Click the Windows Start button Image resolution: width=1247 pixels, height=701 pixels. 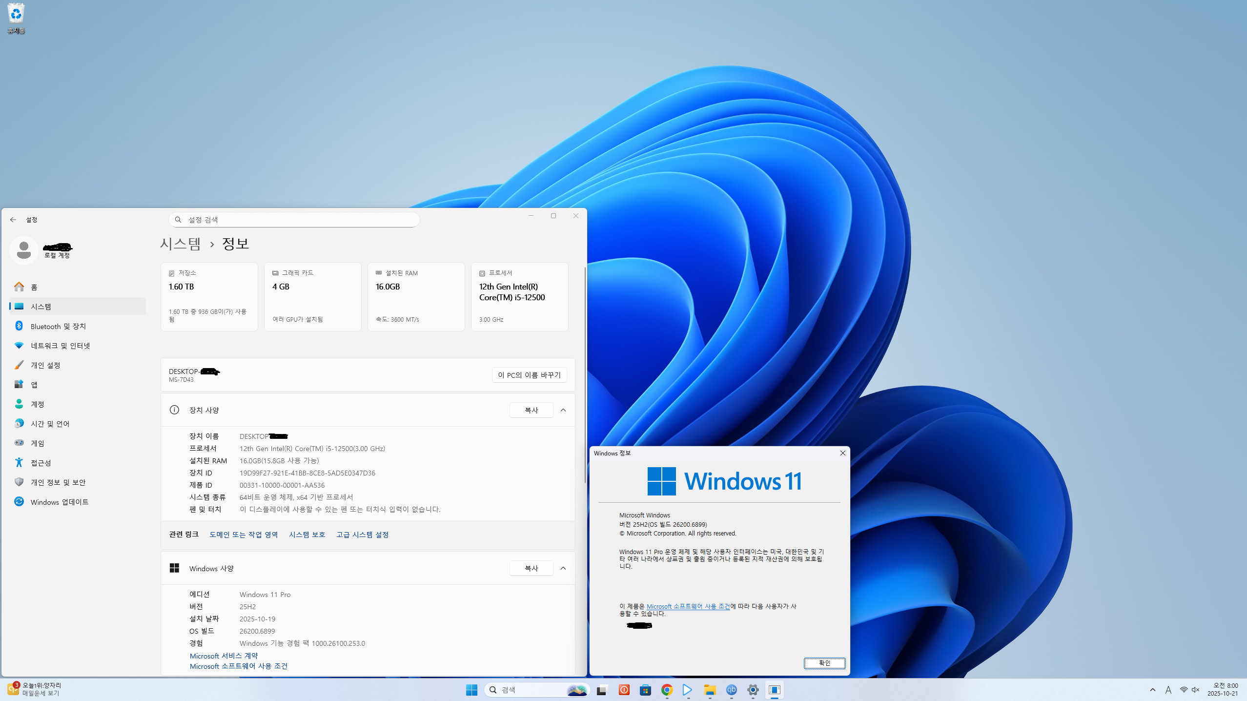point(471,690)
